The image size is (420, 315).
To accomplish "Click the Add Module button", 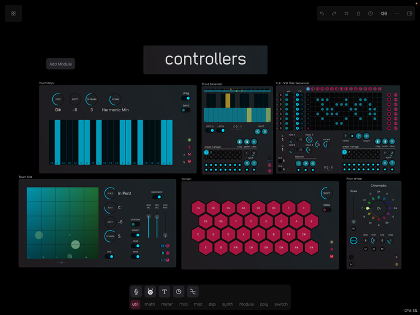I will [61, 64].
